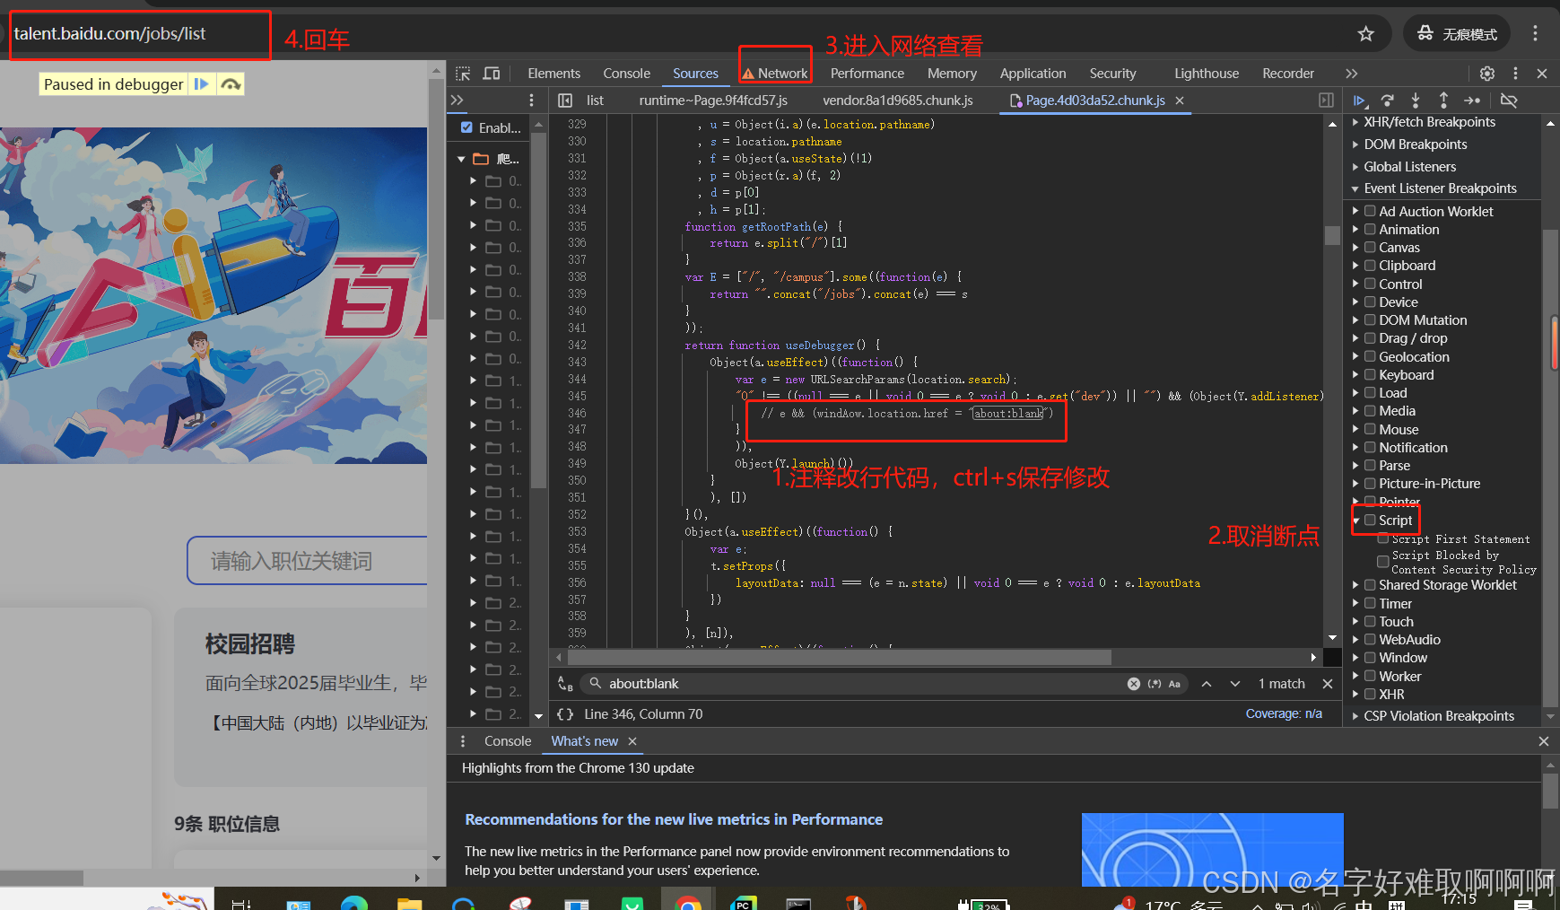Screen dimensions: 1560x910
Task: Tick the Mouse breakpoint checkbox
Action: click(1370, 430)
